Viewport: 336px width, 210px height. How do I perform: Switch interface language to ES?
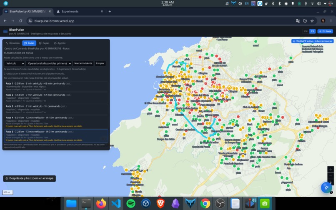tap(312, 31)
